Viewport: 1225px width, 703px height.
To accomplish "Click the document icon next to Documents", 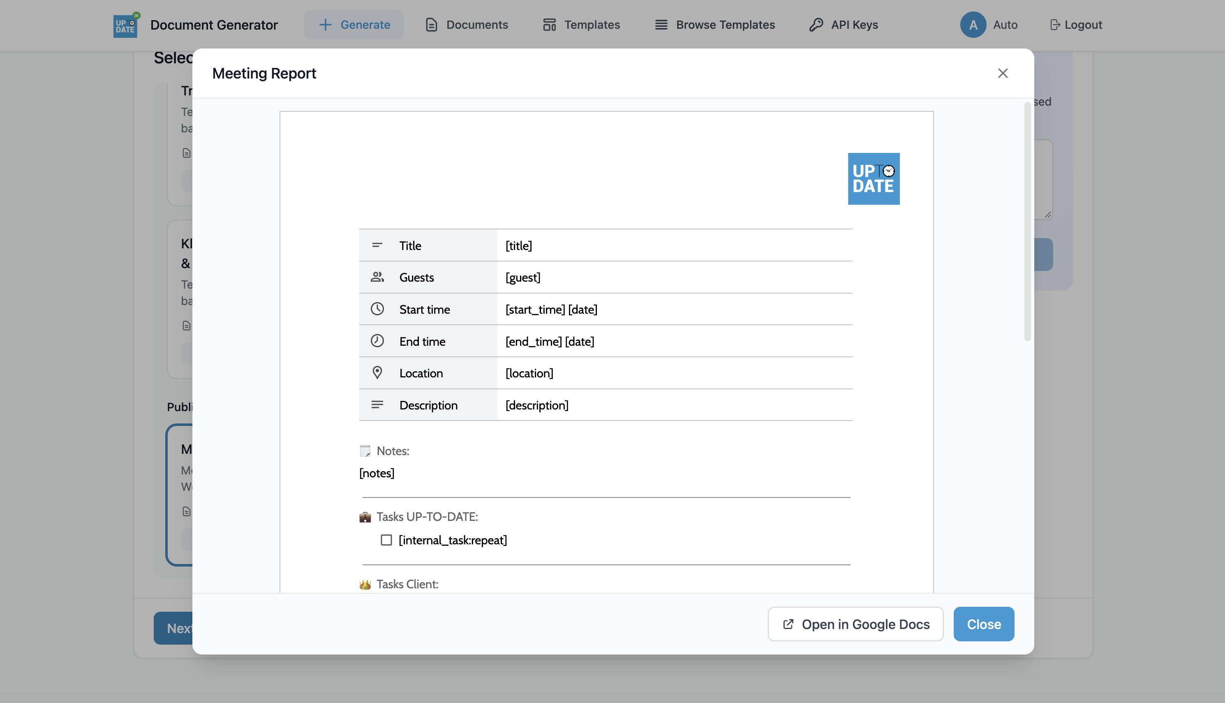I will [432, 25].
